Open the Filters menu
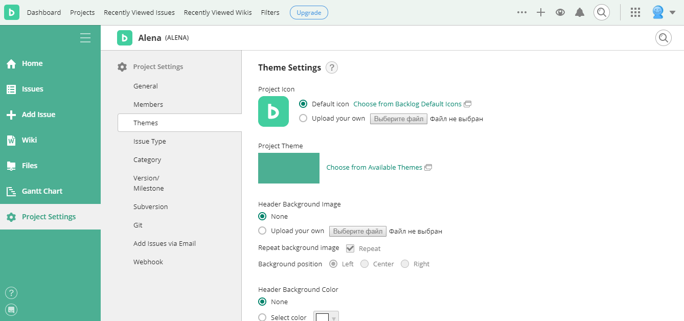 pyautogui.click(x=270, y=13)
